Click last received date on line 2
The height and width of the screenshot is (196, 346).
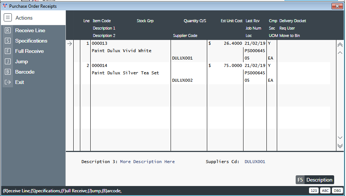coord(255,65)
